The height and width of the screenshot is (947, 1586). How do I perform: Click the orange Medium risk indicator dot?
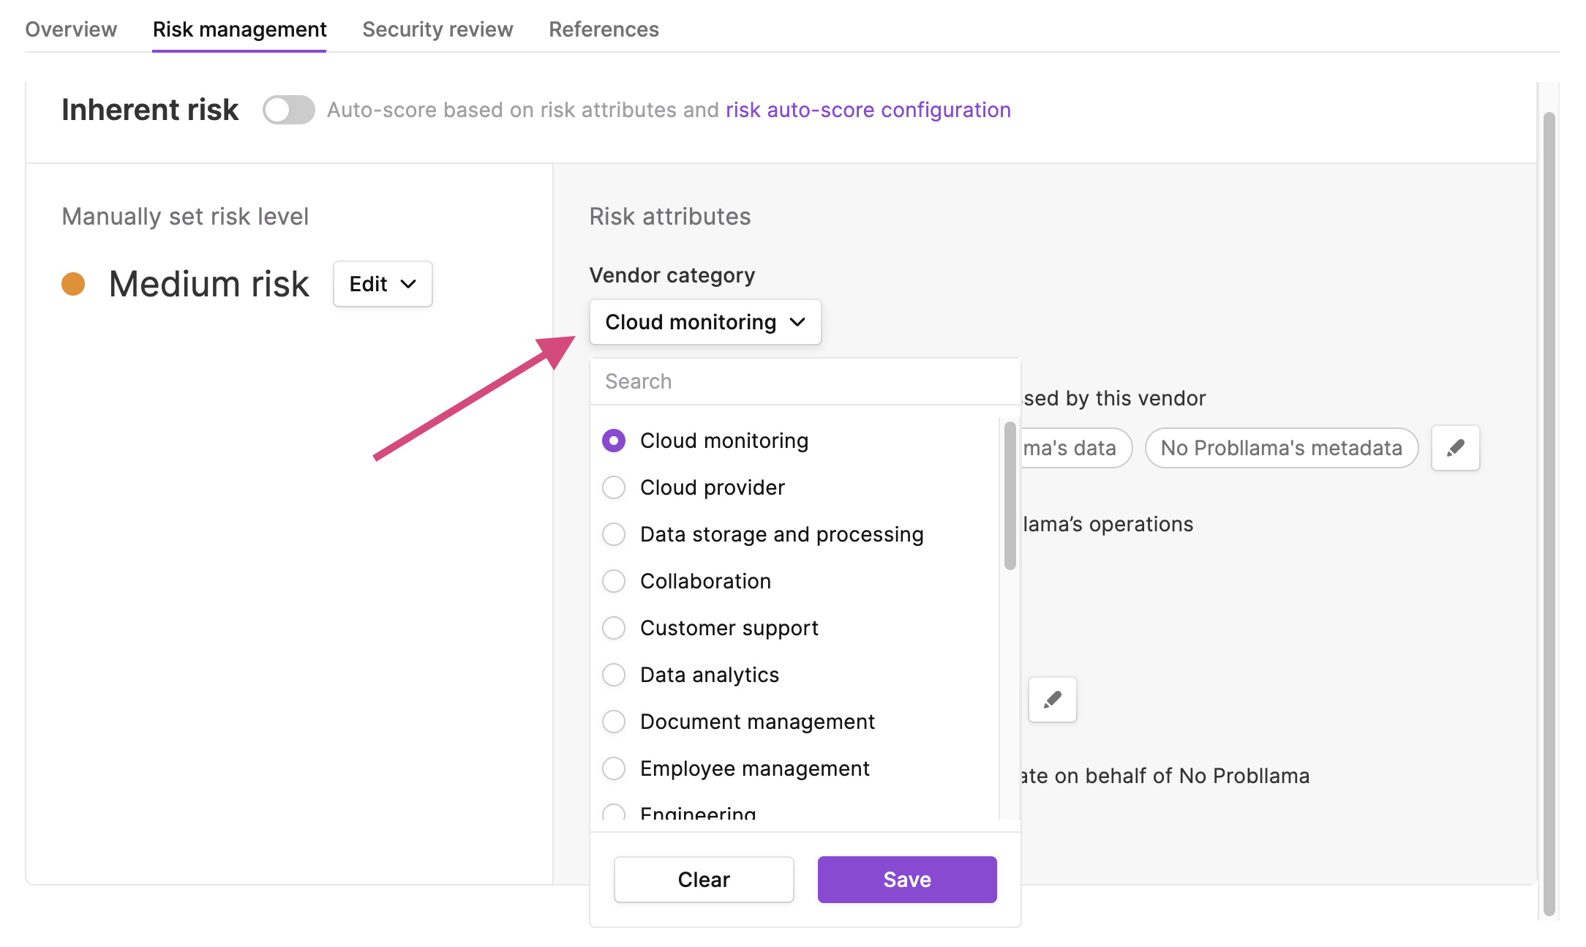(73, 284)
